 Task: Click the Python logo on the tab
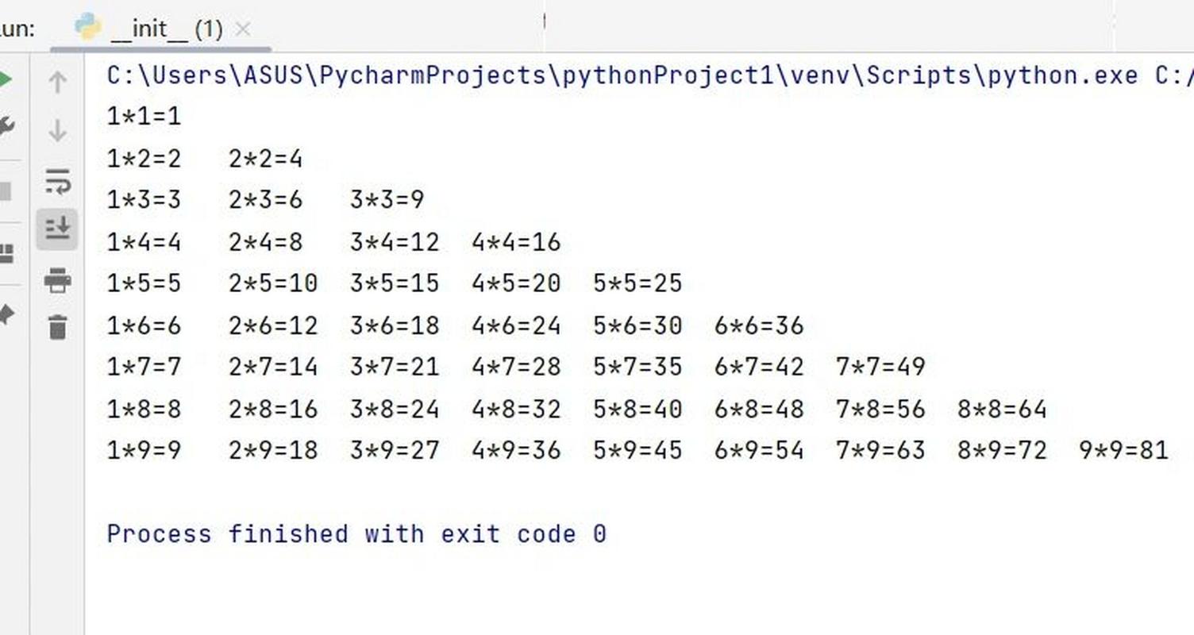pyautogui.click(x=90, y=26)
